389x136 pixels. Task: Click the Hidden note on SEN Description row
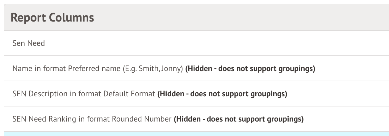pyautogui.click(x=222, y=94)
